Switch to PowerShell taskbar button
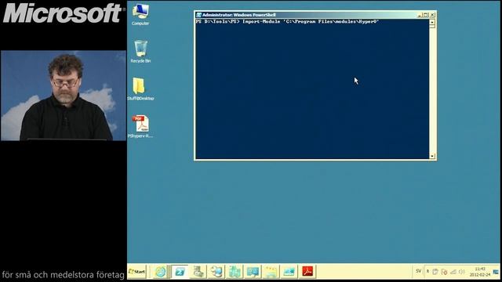502x282 pixels. tap(180, 272)
